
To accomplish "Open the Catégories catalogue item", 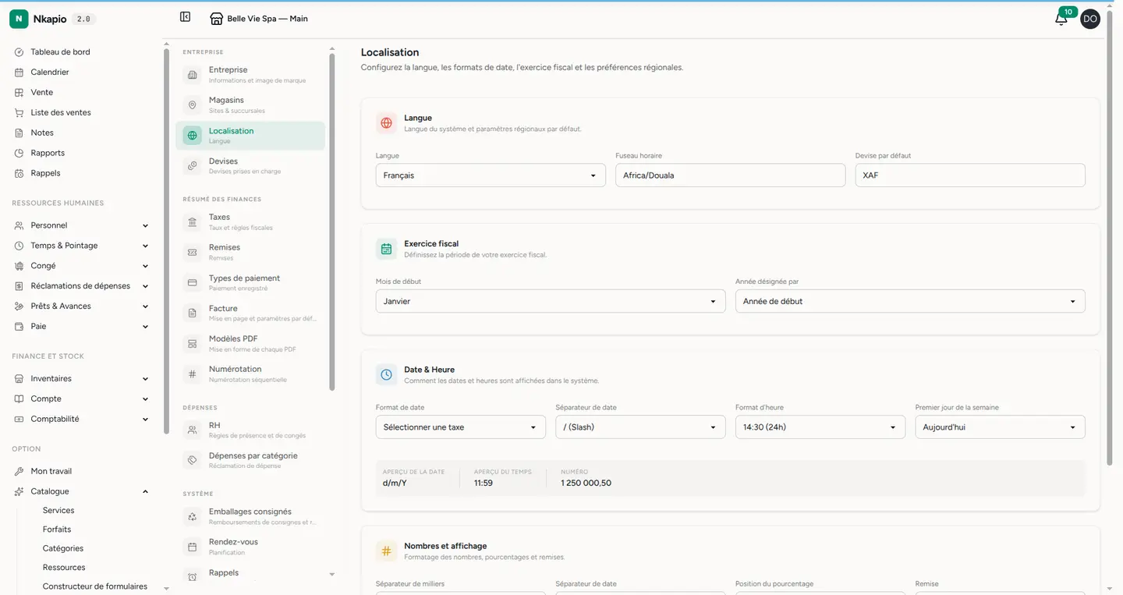I will (63, 549).
